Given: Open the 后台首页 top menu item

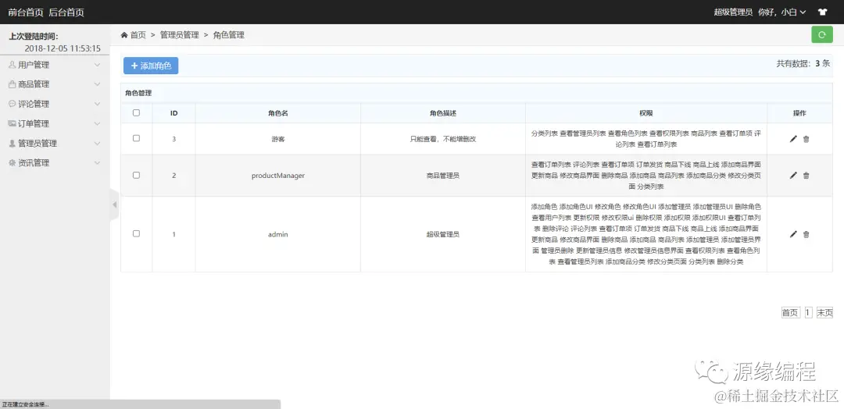Looking at the screenshot, I should 66,12.
